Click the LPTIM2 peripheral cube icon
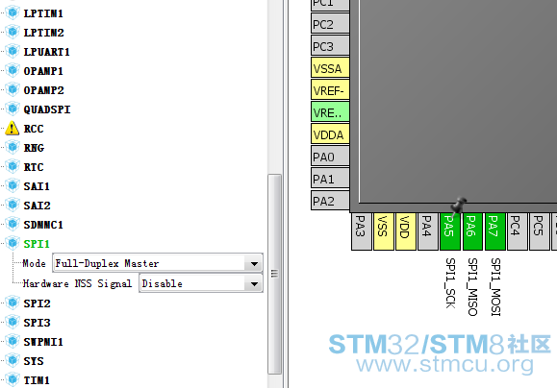Screen dimensions: 557x388 pyautogui.click(x=13, y=32)
